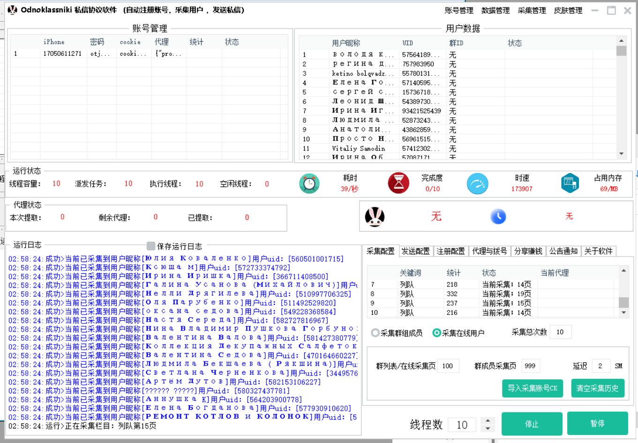Viewport: 638px width, 443px height.
Task: Click the memory usage chip icon
Action: click(570, 183)
